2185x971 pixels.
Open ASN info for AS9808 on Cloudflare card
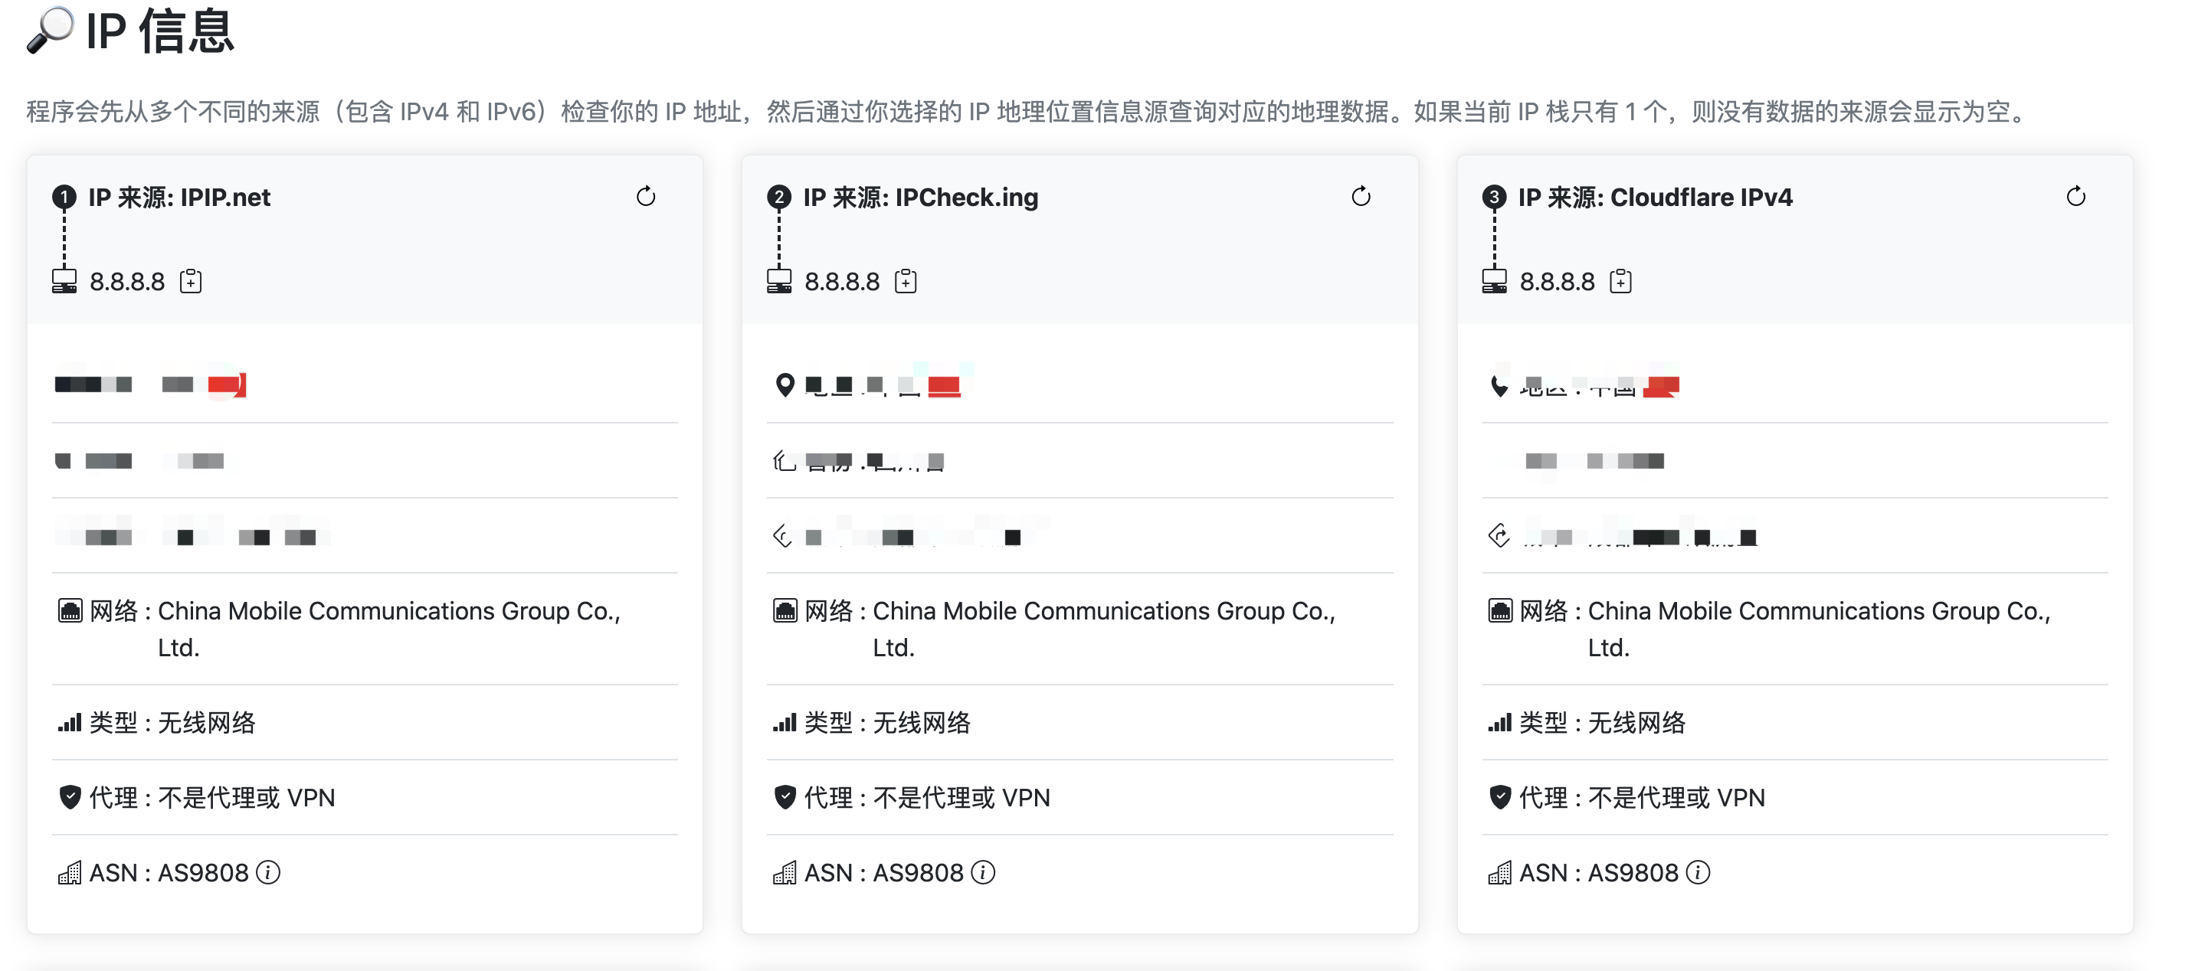point(1697,873)
